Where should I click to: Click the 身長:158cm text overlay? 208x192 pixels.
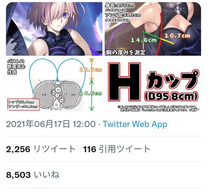coord(119,6)
